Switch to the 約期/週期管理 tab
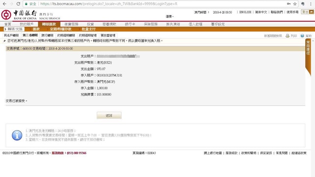315x177 pixels. click(88, 35)
